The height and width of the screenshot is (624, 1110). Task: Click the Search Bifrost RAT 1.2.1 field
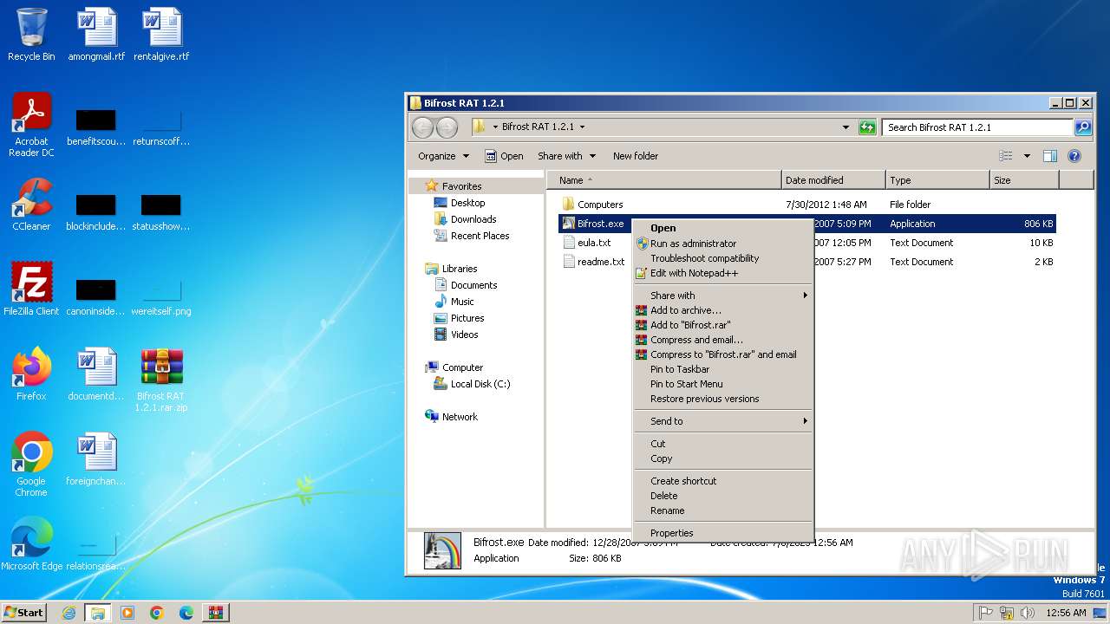click(x=978, y=127)
